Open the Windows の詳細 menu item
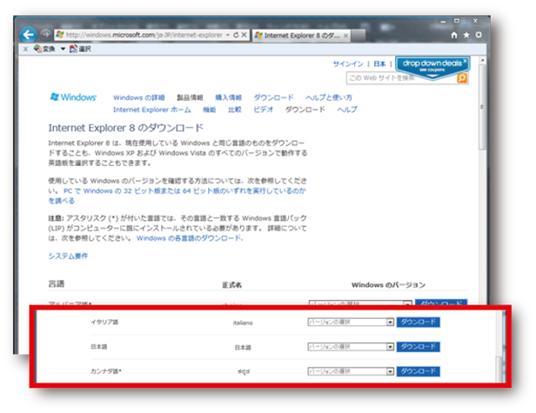Image resolution: width=536 pixels, height=413 pixels. click(x=139, y=97)
